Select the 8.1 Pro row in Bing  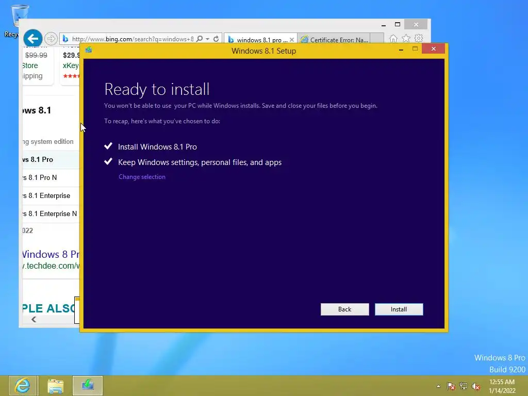[51, 160]
